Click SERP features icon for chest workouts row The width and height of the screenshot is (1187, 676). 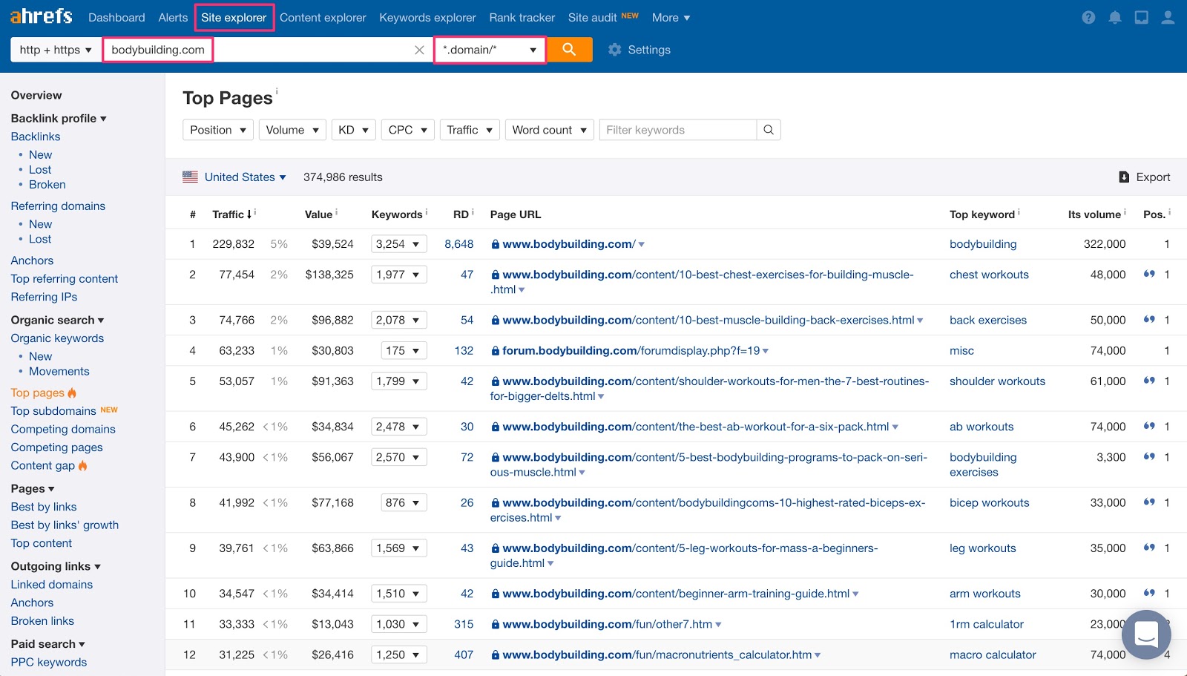click(1149, 274)
